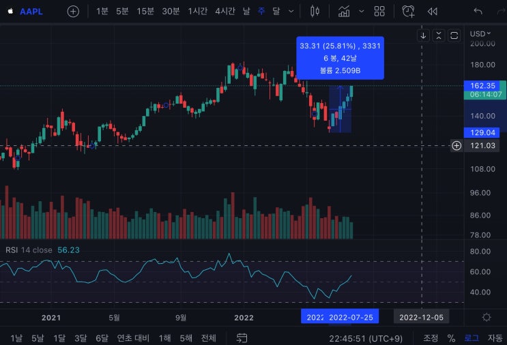Click the 22:45:51 (UTC+9) timezone

pyautogui.click(x=366, y=339)
